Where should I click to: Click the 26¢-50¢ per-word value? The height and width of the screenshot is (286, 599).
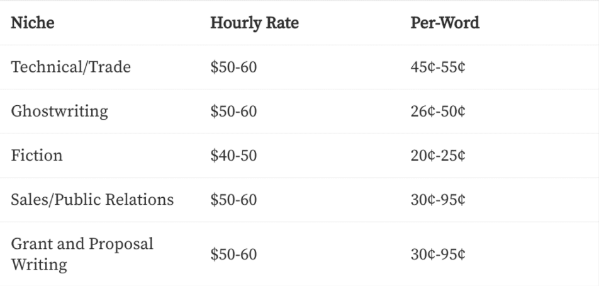coord(438,112)
